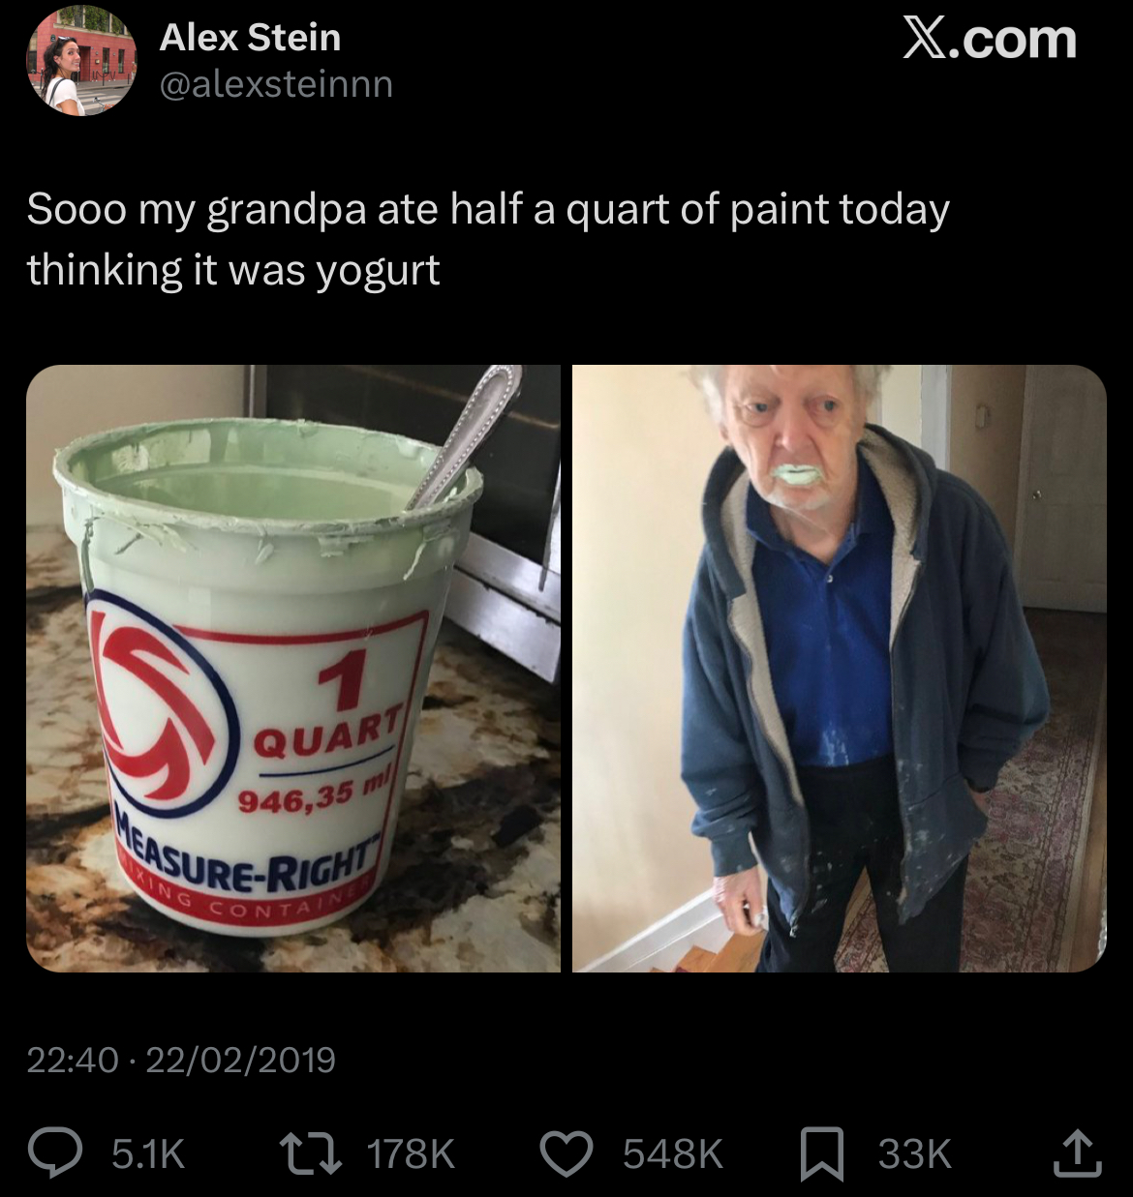This screenshot has width=1133, height=1197.
Task: Open the @alexsteinnn handle link
Action: coord(276,85)
